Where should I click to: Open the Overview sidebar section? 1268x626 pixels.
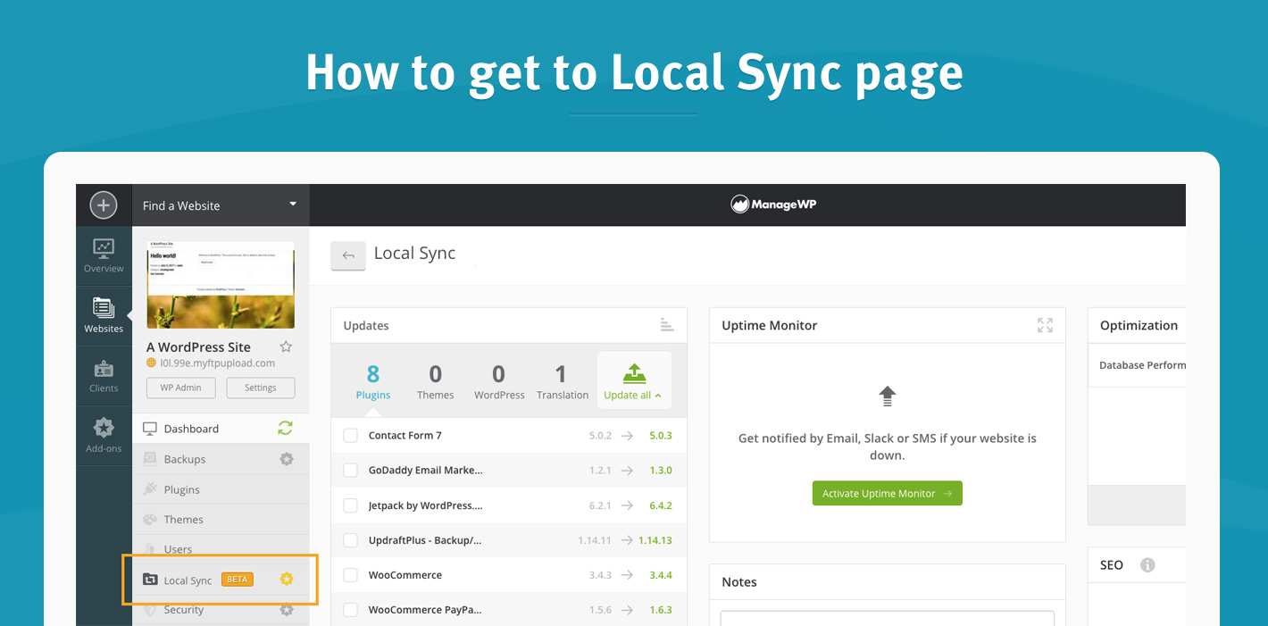(104, 255)
